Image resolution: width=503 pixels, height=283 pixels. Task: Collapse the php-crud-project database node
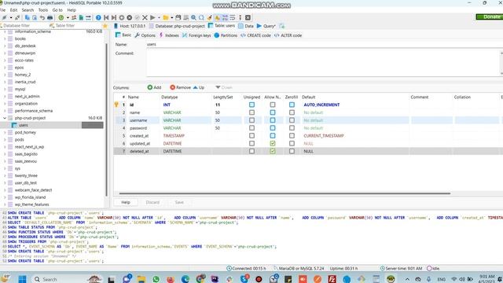[5, 118]
